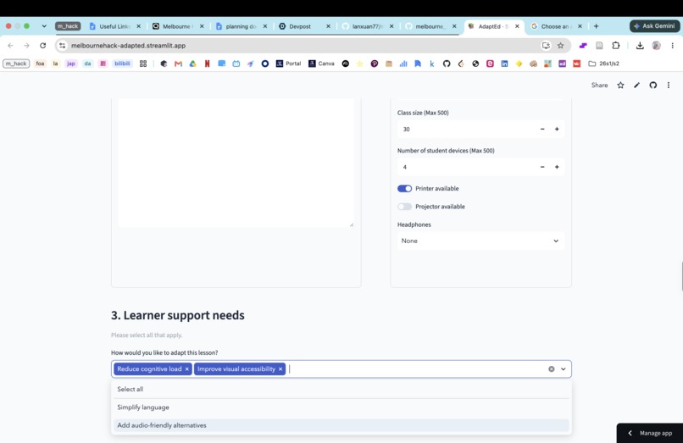The width and height of the screenshot is (683, 443).
Task: Switch to the Choose an account tab
Action: [x=557, y=26]
